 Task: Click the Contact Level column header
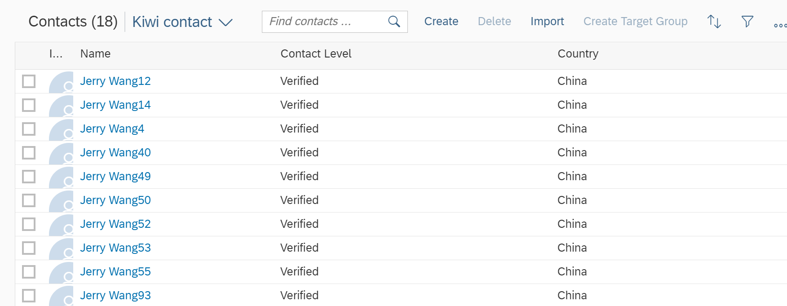316,54
